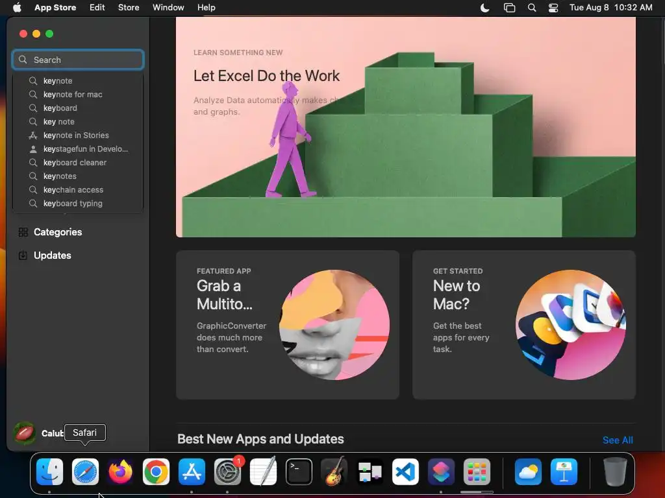The image size is (665, 498).
Task: Choose the 'keyboard' suggestion
Action: (x=78, y=108)
